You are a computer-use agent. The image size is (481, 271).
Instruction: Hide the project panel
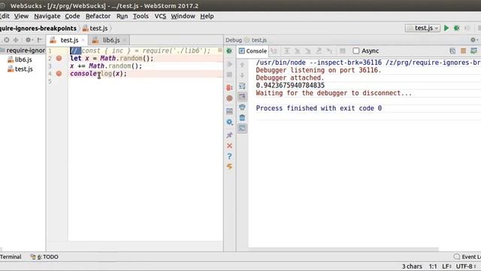point(40,40)
